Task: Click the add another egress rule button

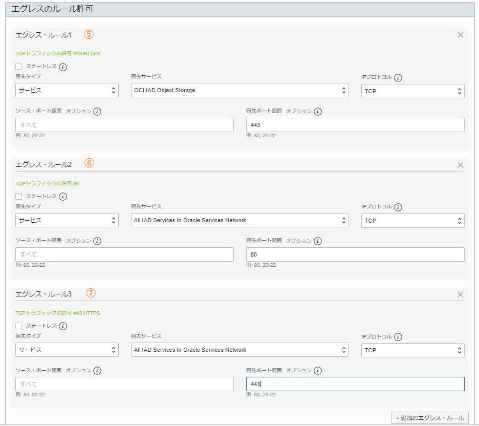Action: coord(430,418)
